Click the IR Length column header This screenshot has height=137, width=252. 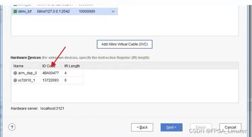pos(72,66)
